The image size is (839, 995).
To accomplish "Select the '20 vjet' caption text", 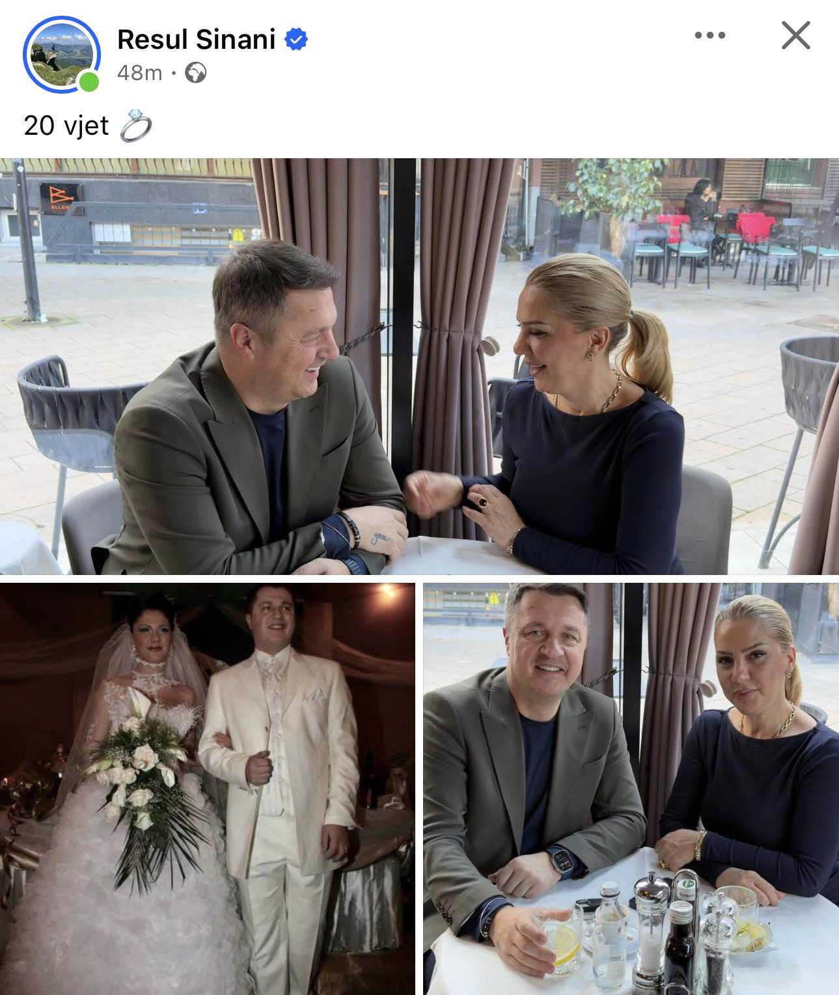I will point(66,126).
